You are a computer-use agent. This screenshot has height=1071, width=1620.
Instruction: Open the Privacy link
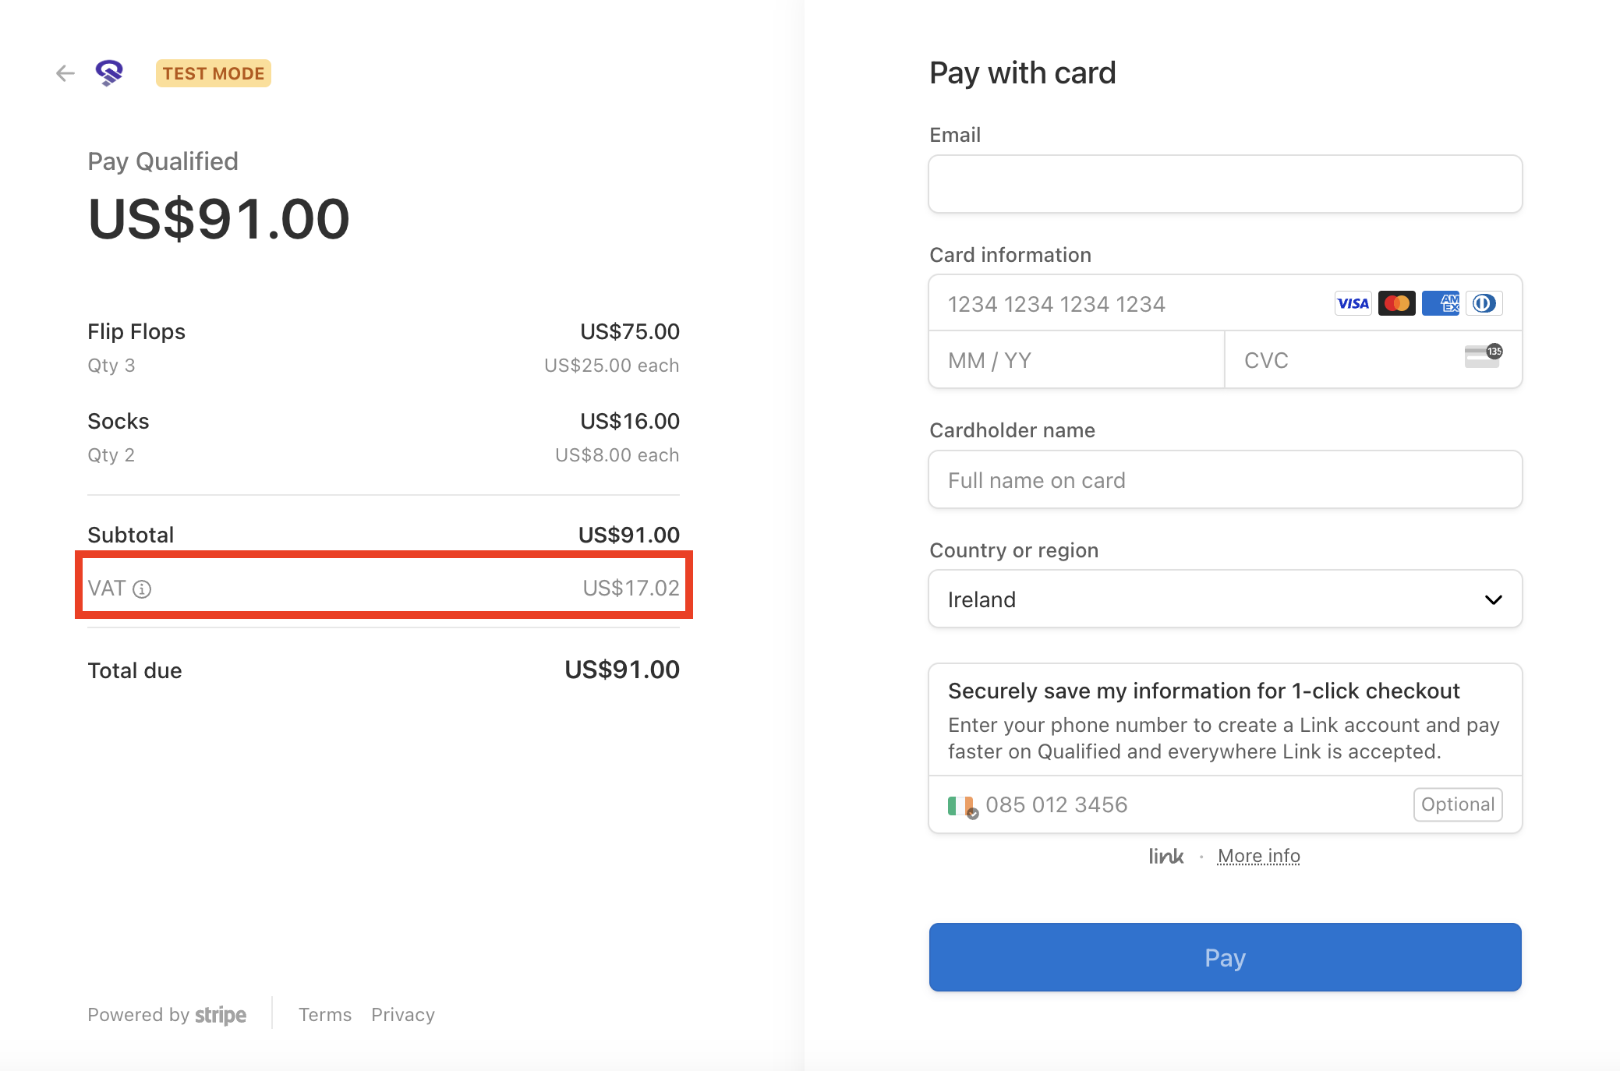403,1014
